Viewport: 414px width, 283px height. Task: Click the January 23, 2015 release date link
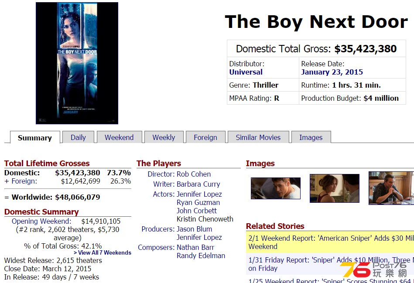[x=332, y=72]
